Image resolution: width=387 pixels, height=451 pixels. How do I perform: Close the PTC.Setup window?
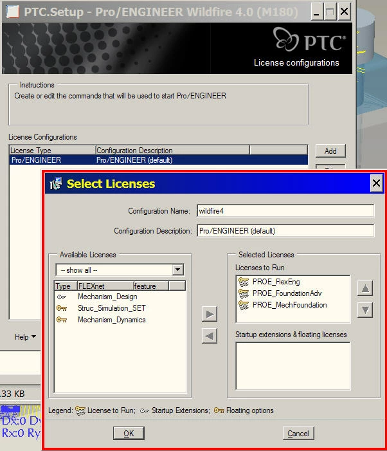point(344,12)
